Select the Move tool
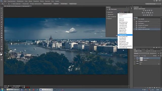Image resolution: width=162 pixels, height=91 pixels. coord(2,9)
